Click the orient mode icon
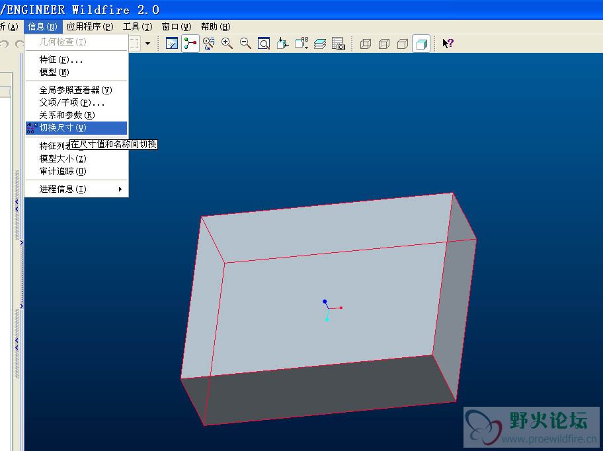The image size is (603, 451). tap(208, 44)
